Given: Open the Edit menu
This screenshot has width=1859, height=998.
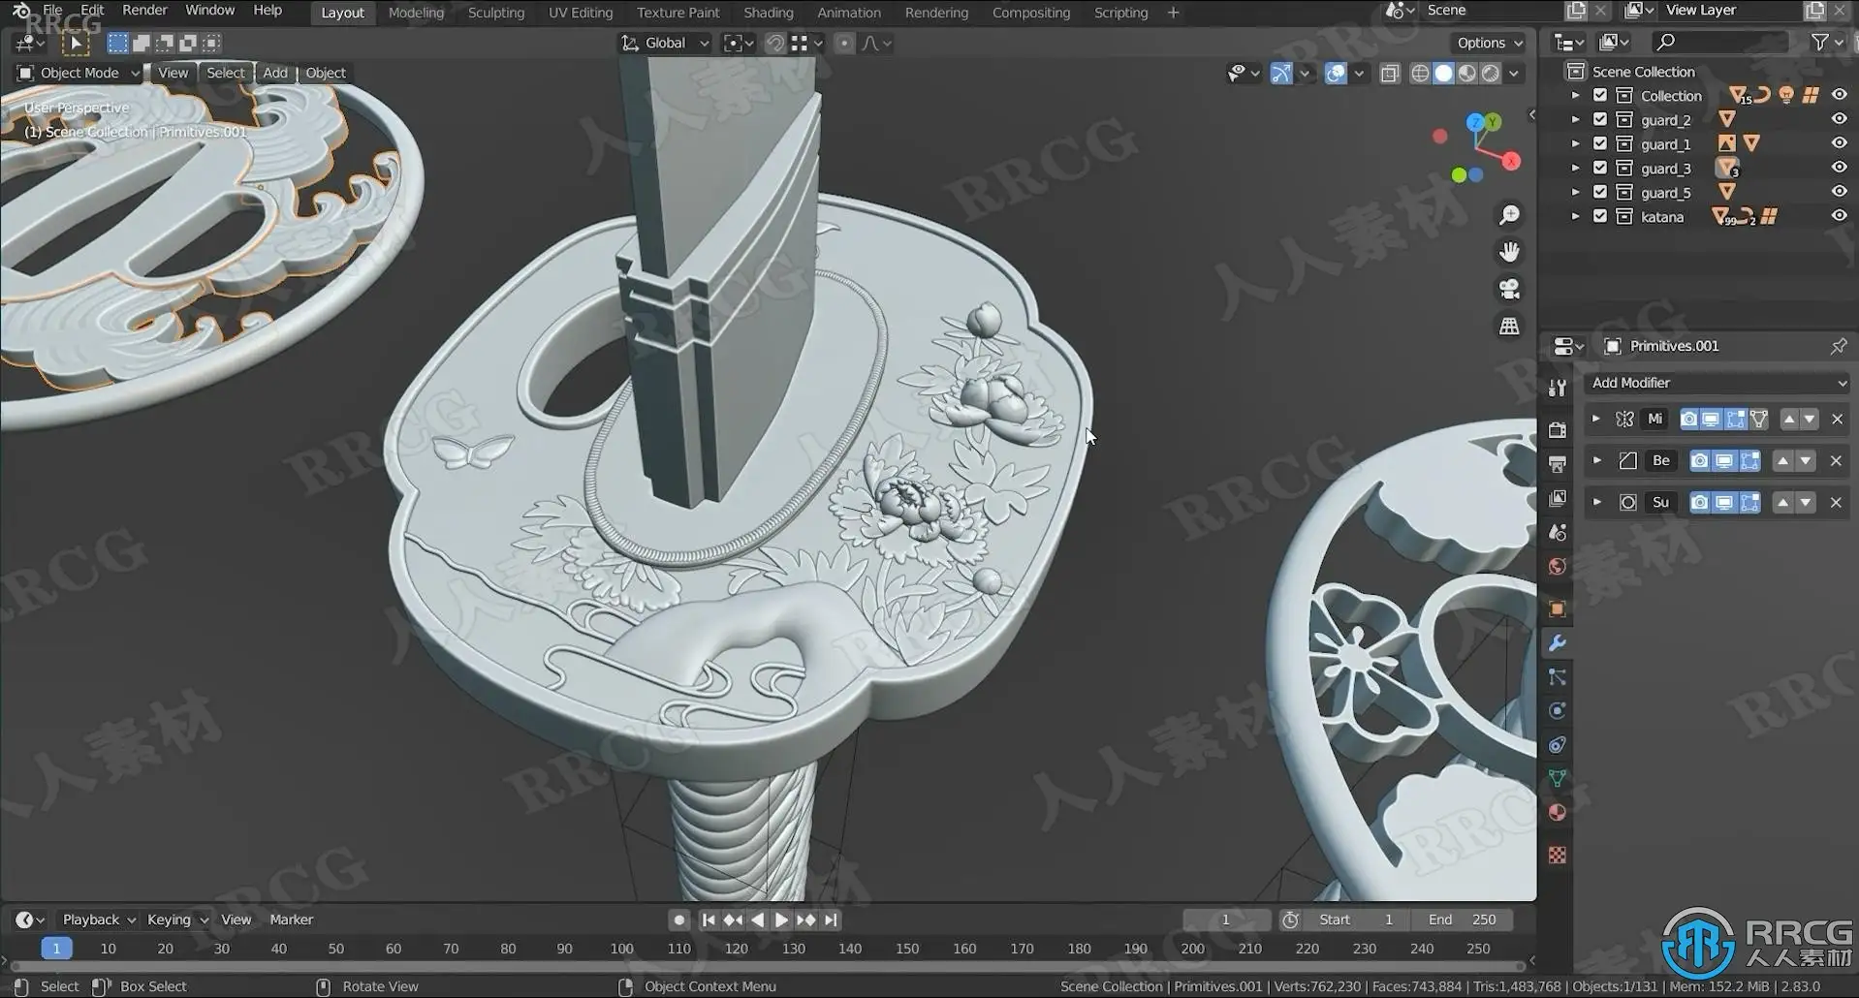Looking at the screenshot, I should 92,10.
